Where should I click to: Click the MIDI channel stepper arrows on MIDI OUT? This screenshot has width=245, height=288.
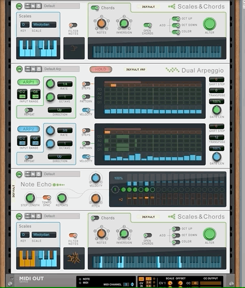(x=132, y=284)
